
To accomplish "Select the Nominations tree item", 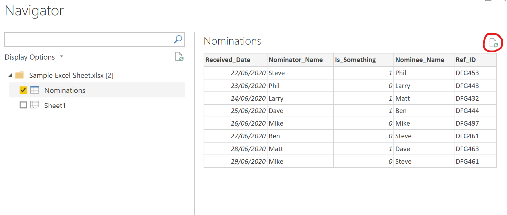I will (x=97, y=90).
